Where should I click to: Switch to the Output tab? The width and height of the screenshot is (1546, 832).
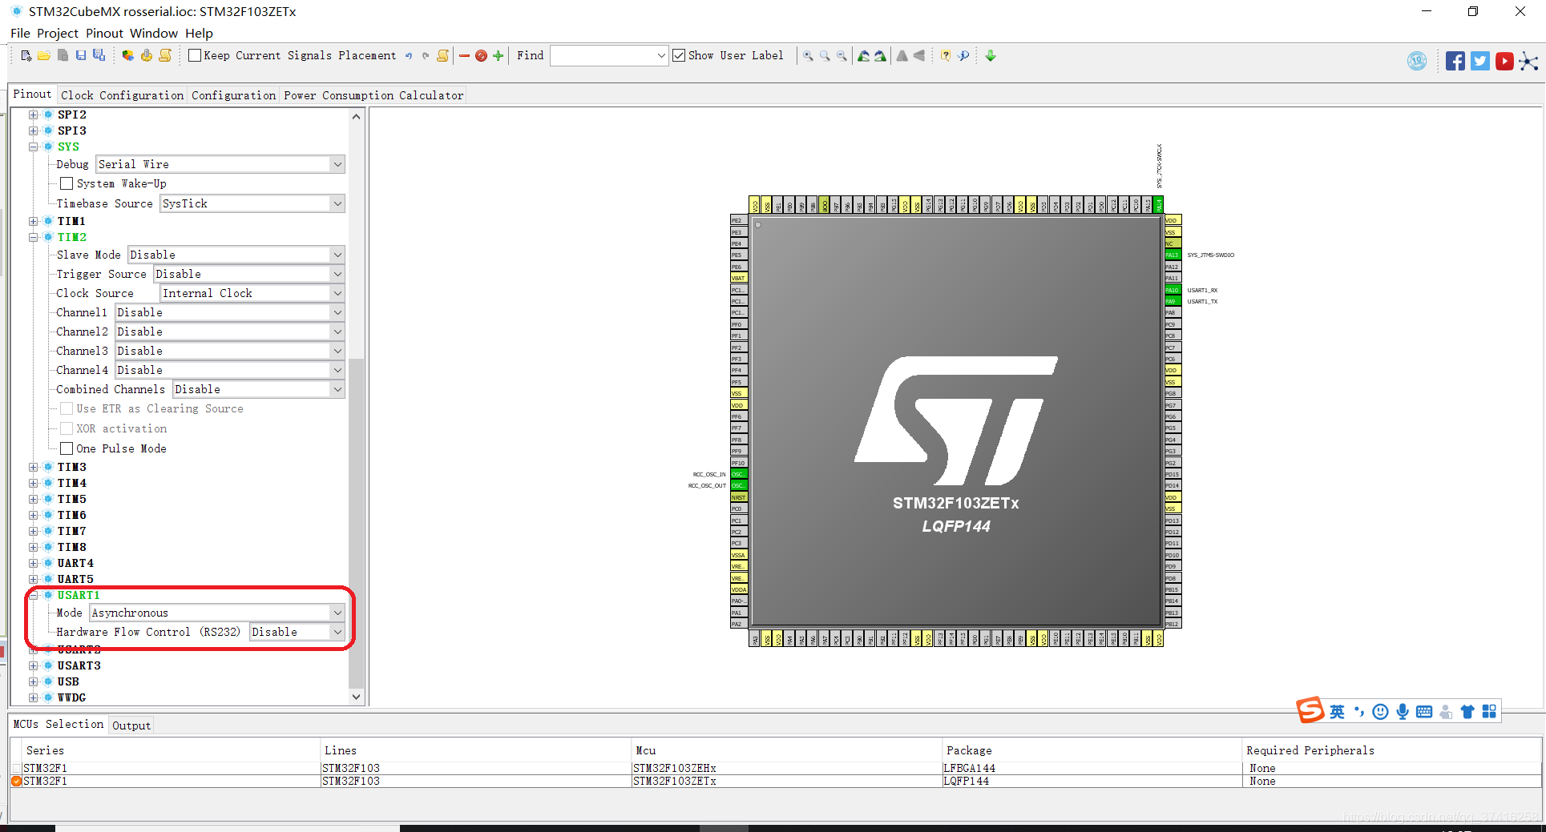coord(131,725)
